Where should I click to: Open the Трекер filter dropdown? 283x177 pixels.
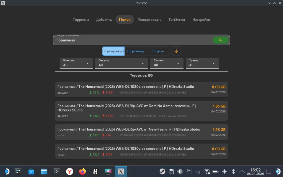pos(202,63)
